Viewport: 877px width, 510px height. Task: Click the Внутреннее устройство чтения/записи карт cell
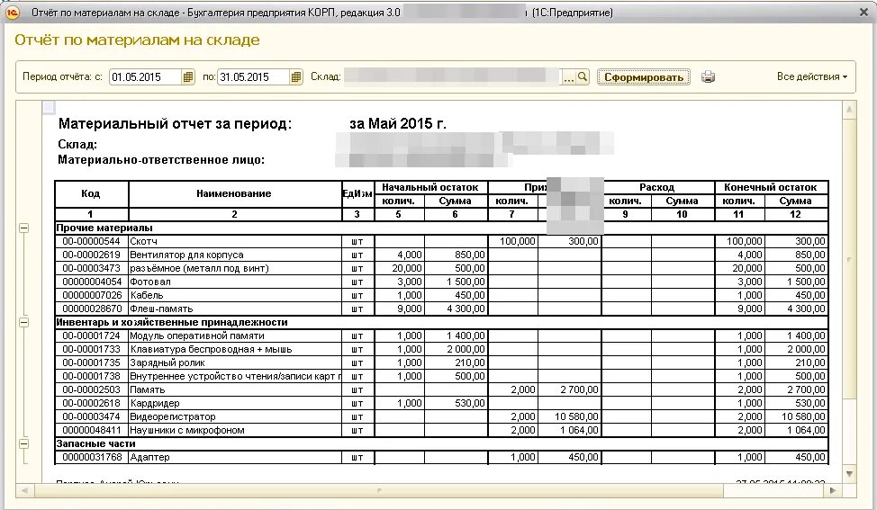[x=235, y=376]
